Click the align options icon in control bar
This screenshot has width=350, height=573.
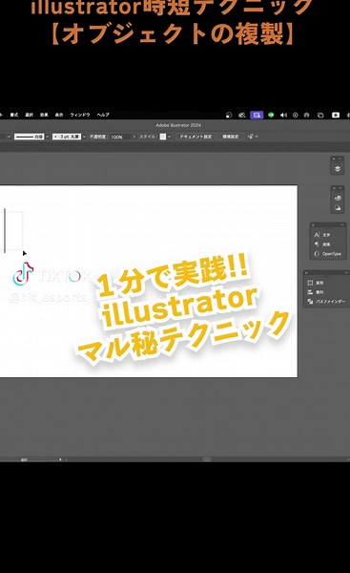(x=251, y=137)
